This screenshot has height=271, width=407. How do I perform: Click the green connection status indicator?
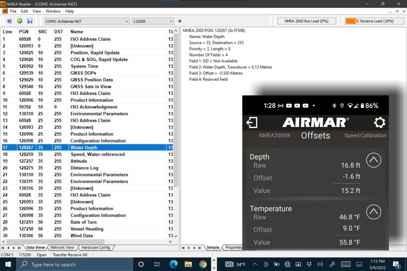pos(180,21)
